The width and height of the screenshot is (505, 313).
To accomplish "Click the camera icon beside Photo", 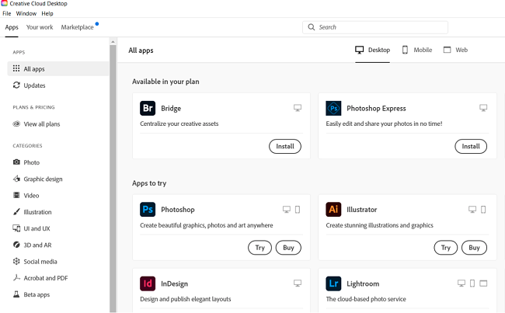I will (16, 162).
